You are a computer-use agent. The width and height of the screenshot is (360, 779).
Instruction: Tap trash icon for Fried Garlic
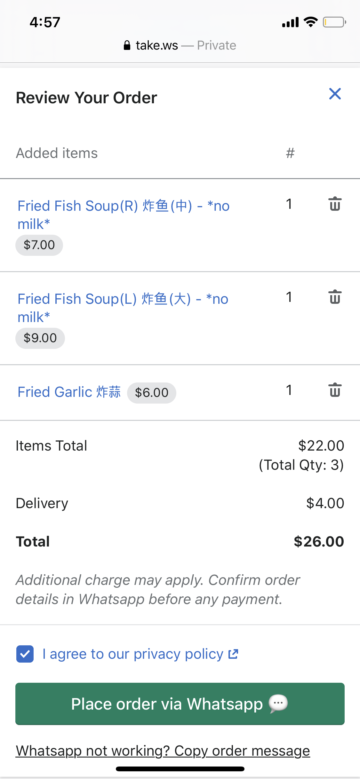point(335,390)
